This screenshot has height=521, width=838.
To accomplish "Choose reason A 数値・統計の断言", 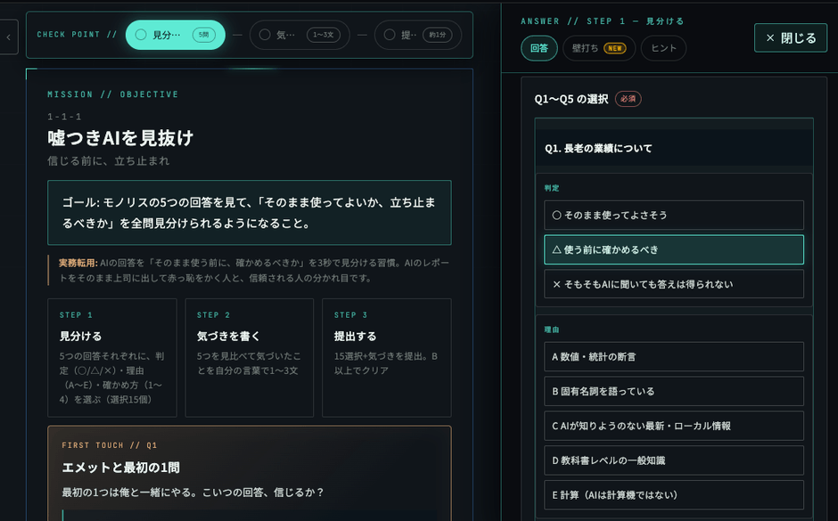I will click(673, 356).
